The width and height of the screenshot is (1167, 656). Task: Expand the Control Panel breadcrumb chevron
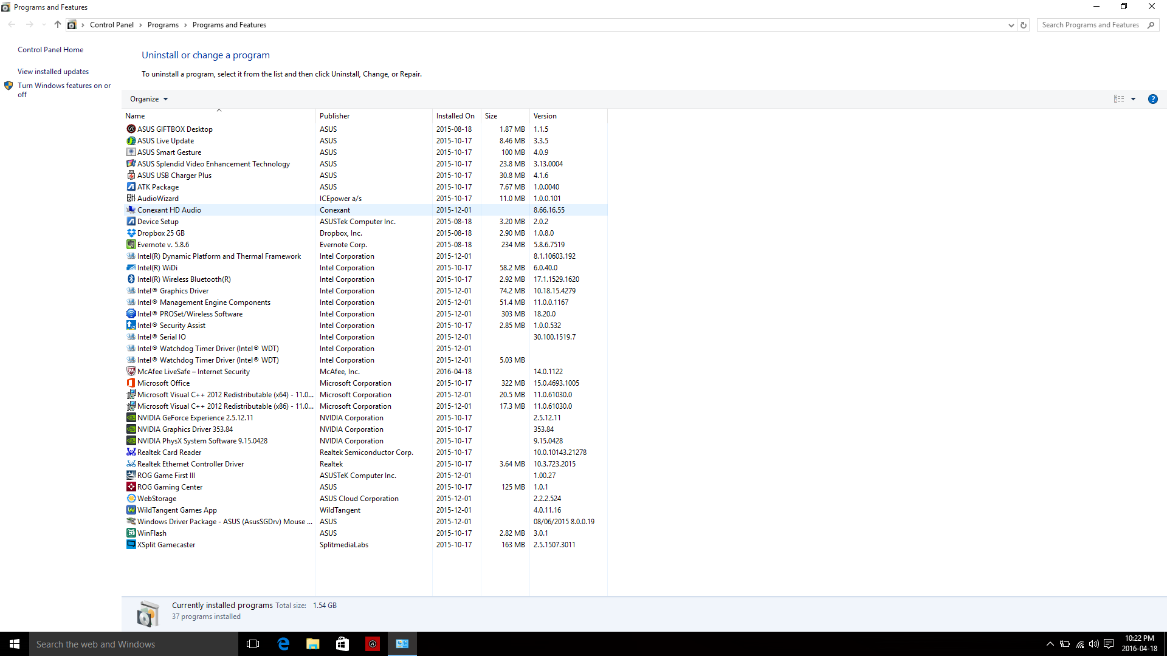click(141, 25)
